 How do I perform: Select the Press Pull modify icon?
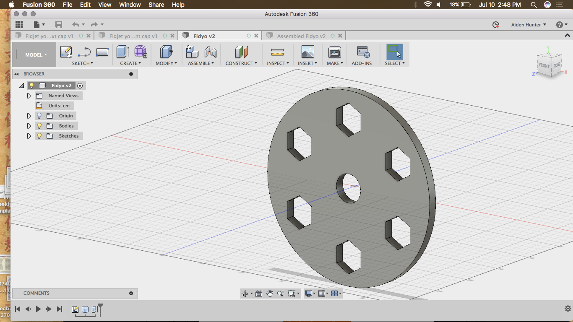[167, 52]
